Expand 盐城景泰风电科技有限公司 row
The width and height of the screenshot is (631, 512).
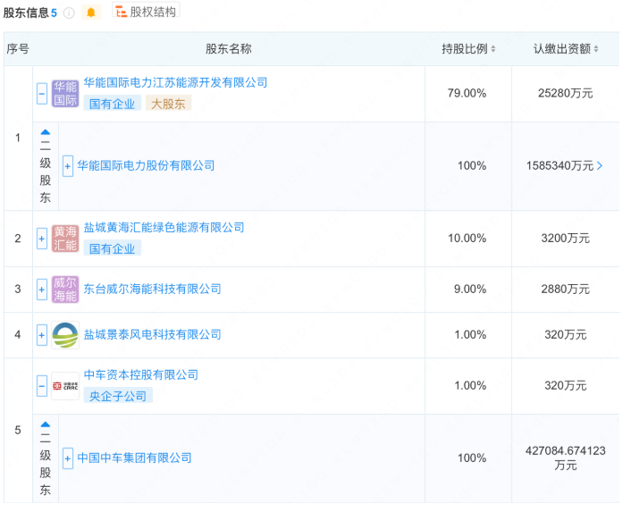pos(42,335)
